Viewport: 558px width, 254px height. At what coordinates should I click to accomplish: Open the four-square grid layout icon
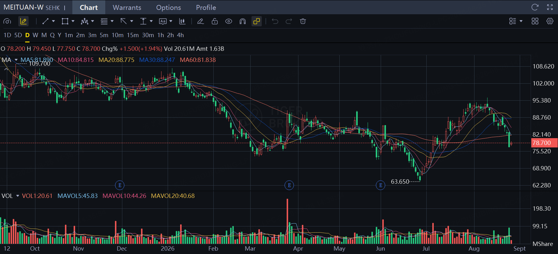tap(535, 21)
